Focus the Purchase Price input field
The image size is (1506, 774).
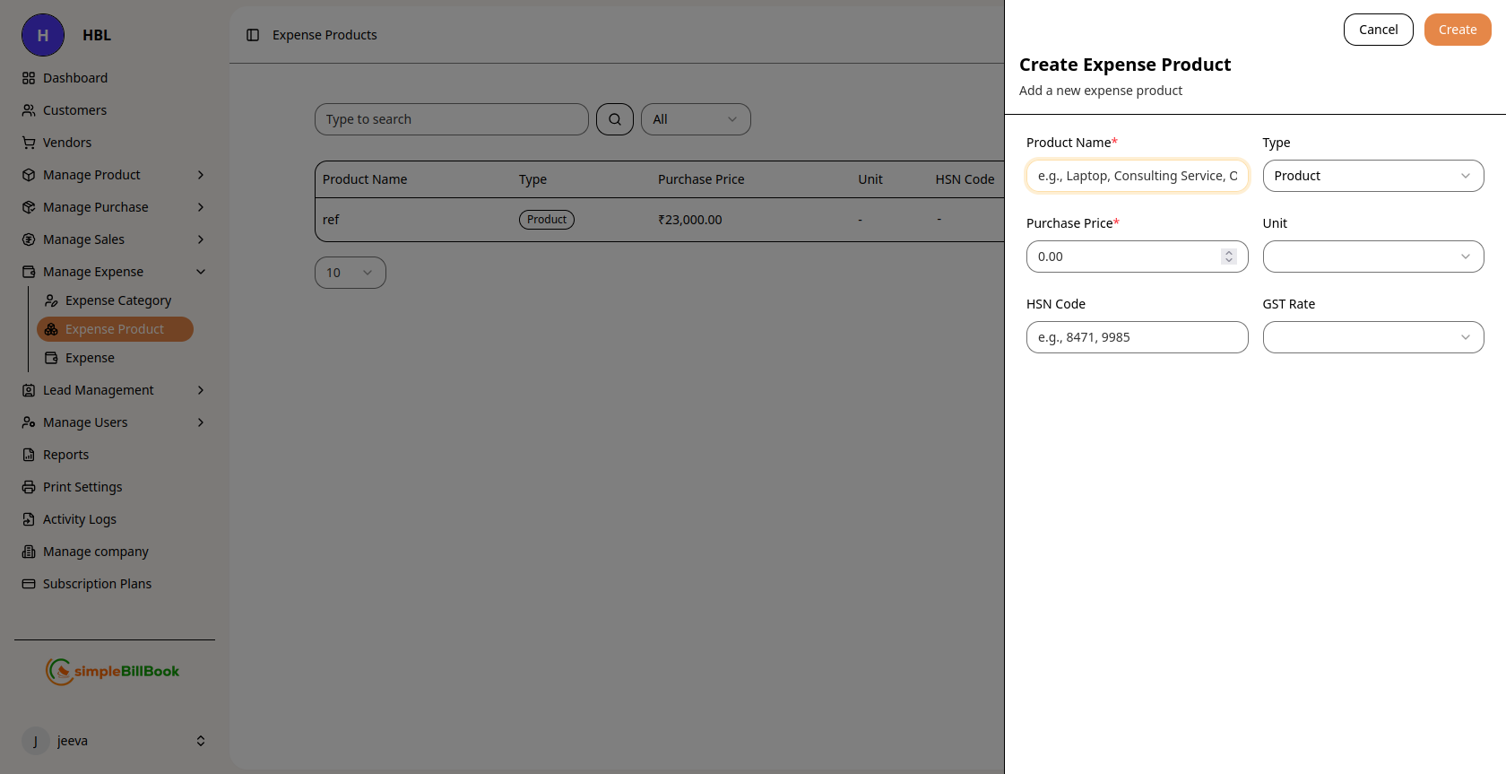pos(1138,257)
